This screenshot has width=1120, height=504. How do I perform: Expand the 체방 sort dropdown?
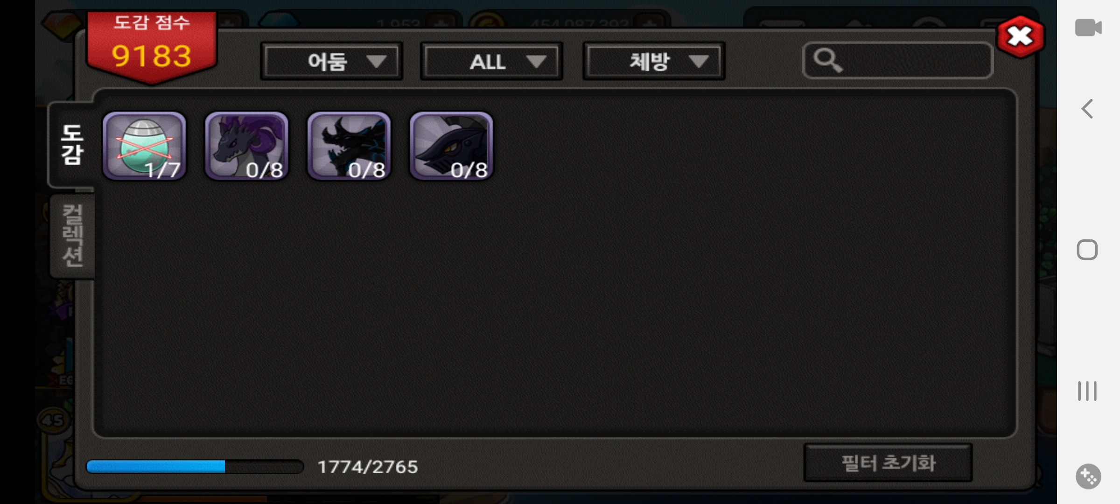click(654, 62)
